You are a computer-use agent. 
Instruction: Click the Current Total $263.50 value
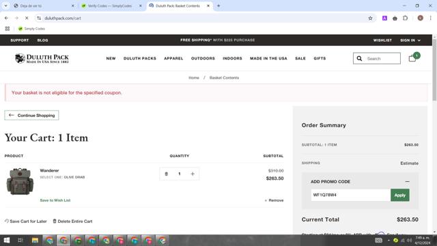click(x=408, y=219)
